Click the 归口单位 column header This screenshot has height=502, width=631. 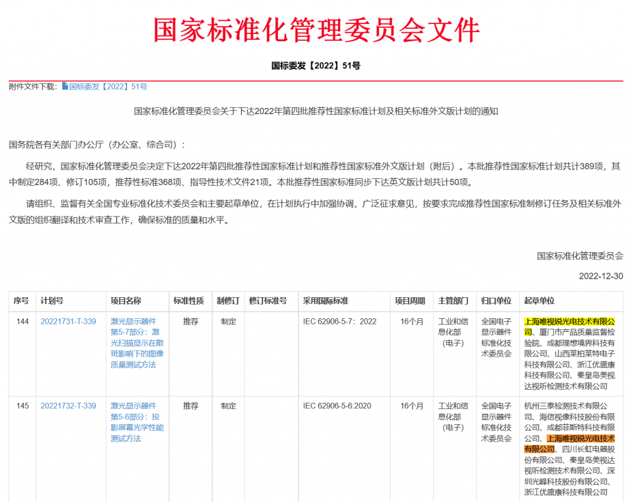click(x=496, y=301)
